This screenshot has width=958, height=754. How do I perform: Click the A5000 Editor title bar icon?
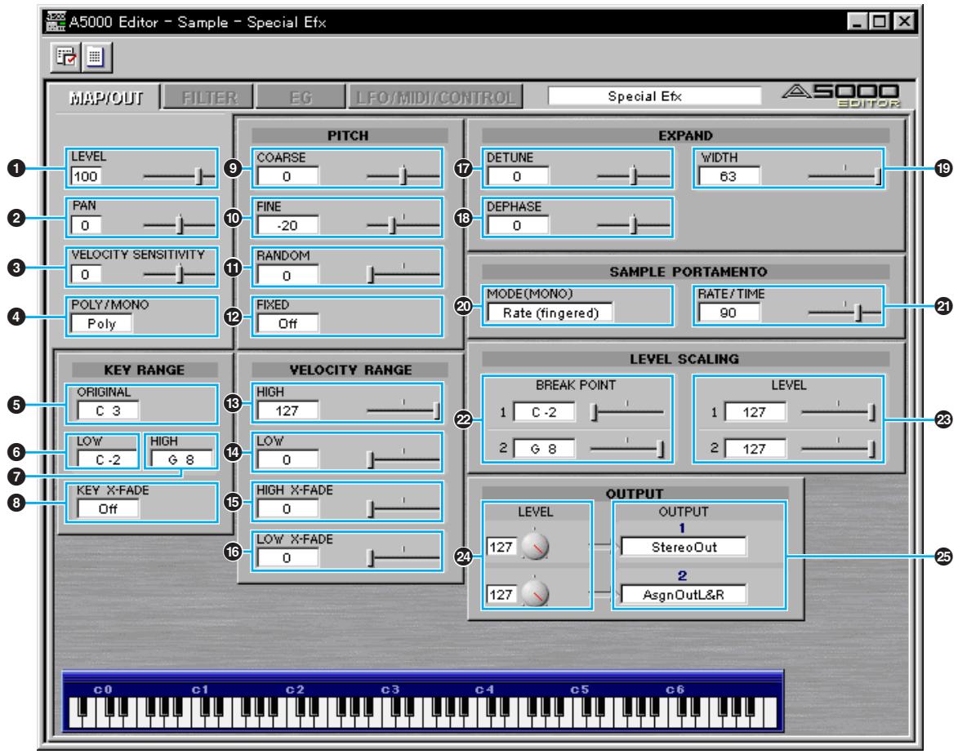[x=56, y=21]
